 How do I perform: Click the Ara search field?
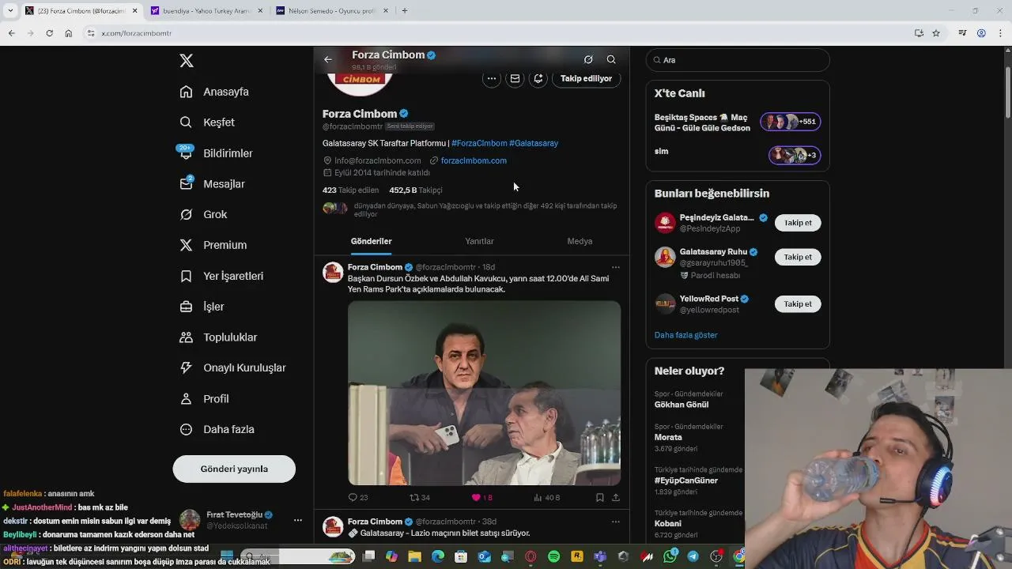coord(738,60)
